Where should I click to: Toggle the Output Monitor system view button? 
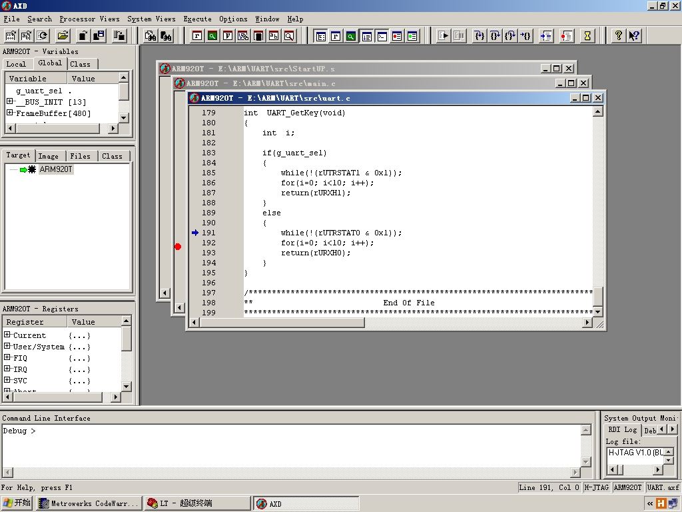coord(367,36)
